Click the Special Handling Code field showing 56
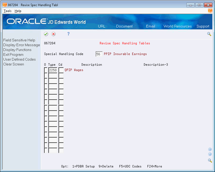This screenshot has width=215, height=172. tap(99, 54)
